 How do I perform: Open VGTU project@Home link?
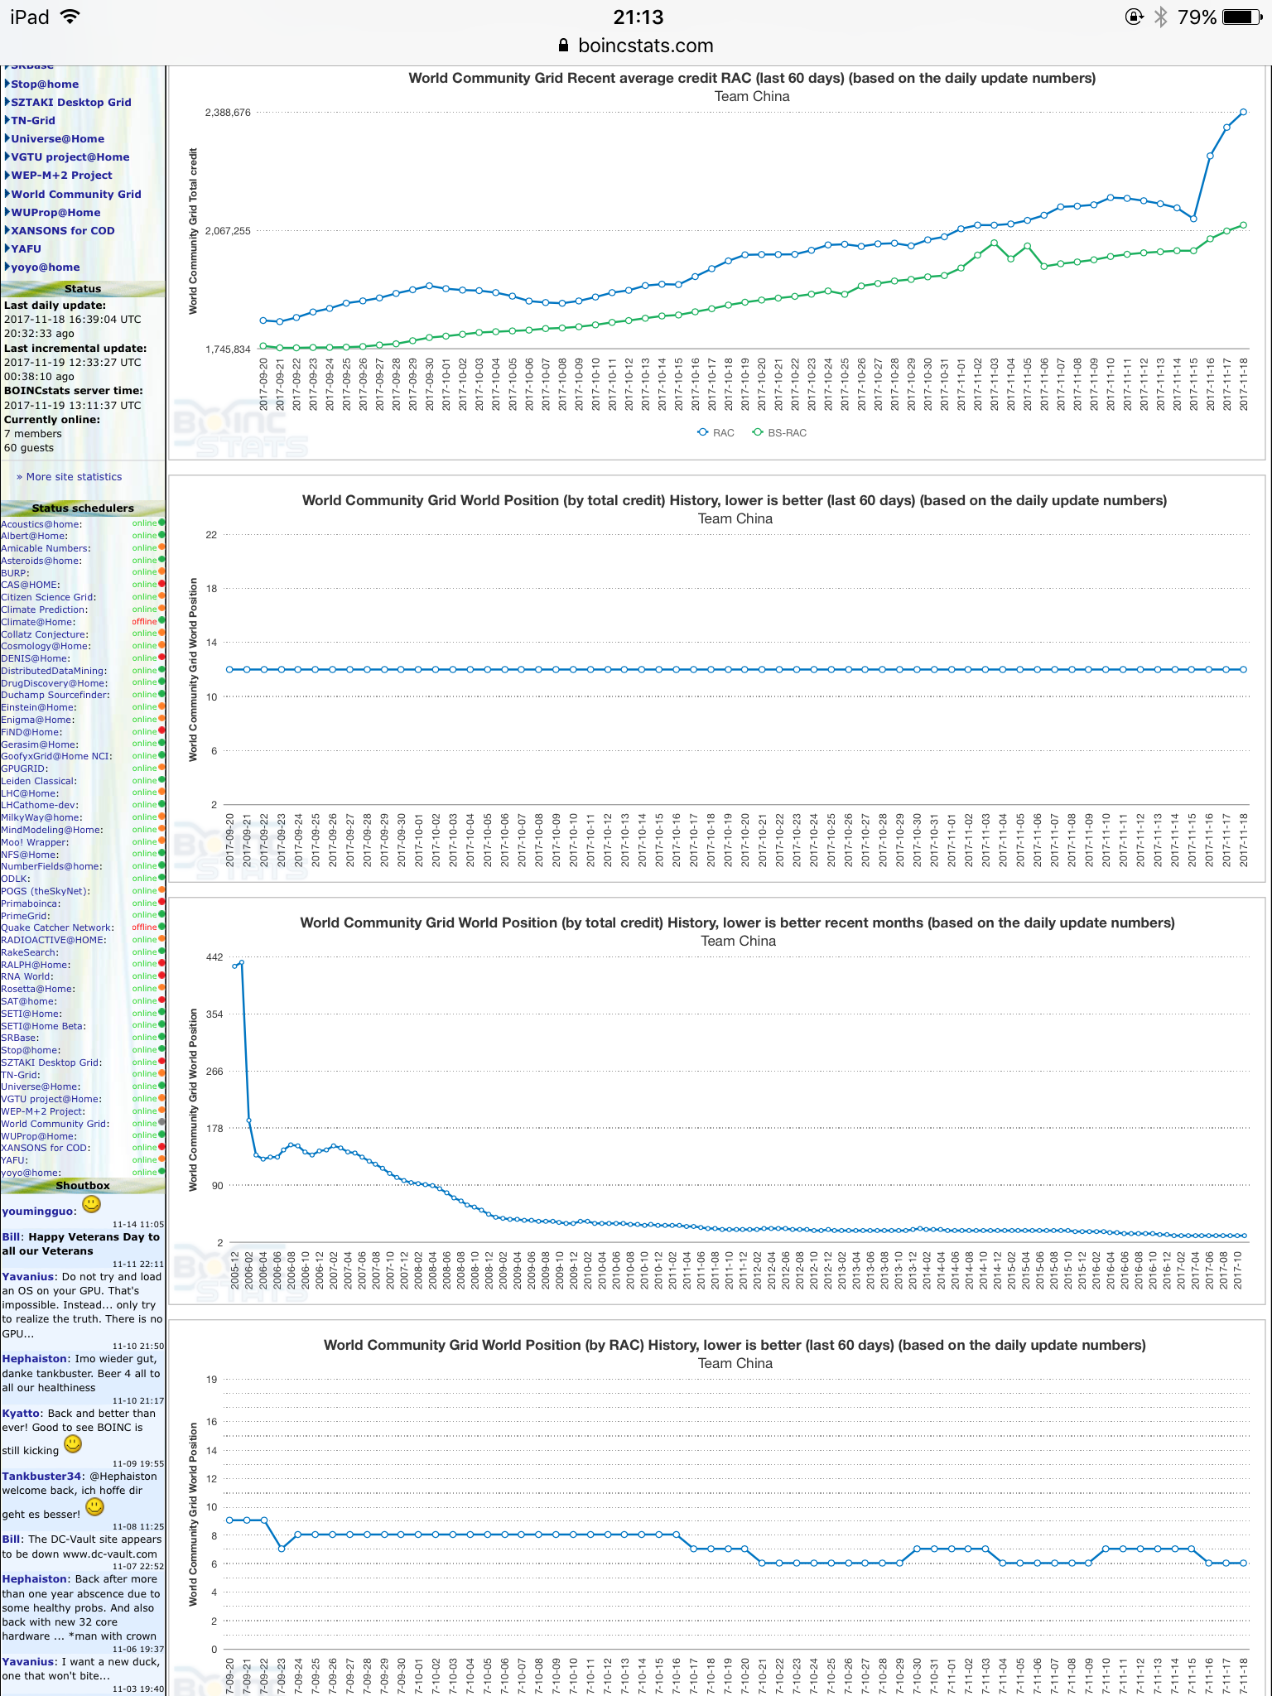pyautogui.click(x=70, y=157)
